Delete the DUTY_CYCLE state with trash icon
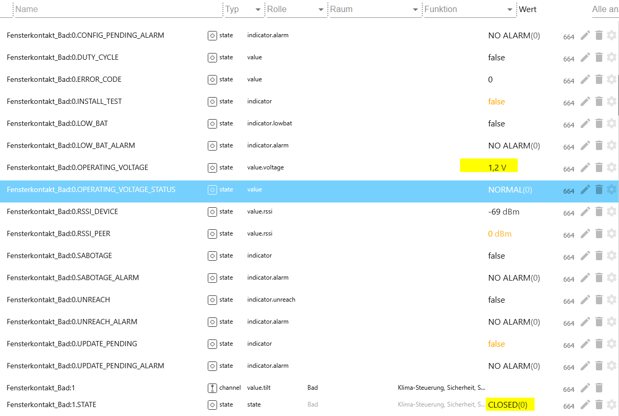 [599, 57]
